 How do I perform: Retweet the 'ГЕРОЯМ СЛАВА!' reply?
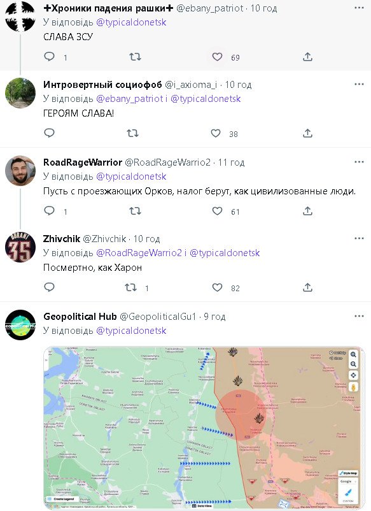tap(132, 133)
